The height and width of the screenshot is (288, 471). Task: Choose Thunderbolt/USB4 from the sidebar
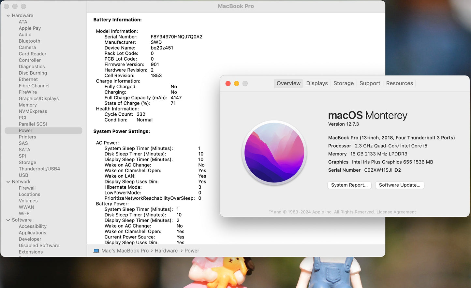click(x=39, y=169)
